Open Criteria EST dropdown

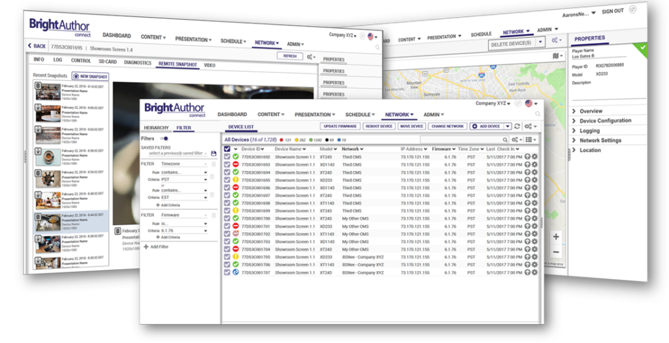coord(184,198)
